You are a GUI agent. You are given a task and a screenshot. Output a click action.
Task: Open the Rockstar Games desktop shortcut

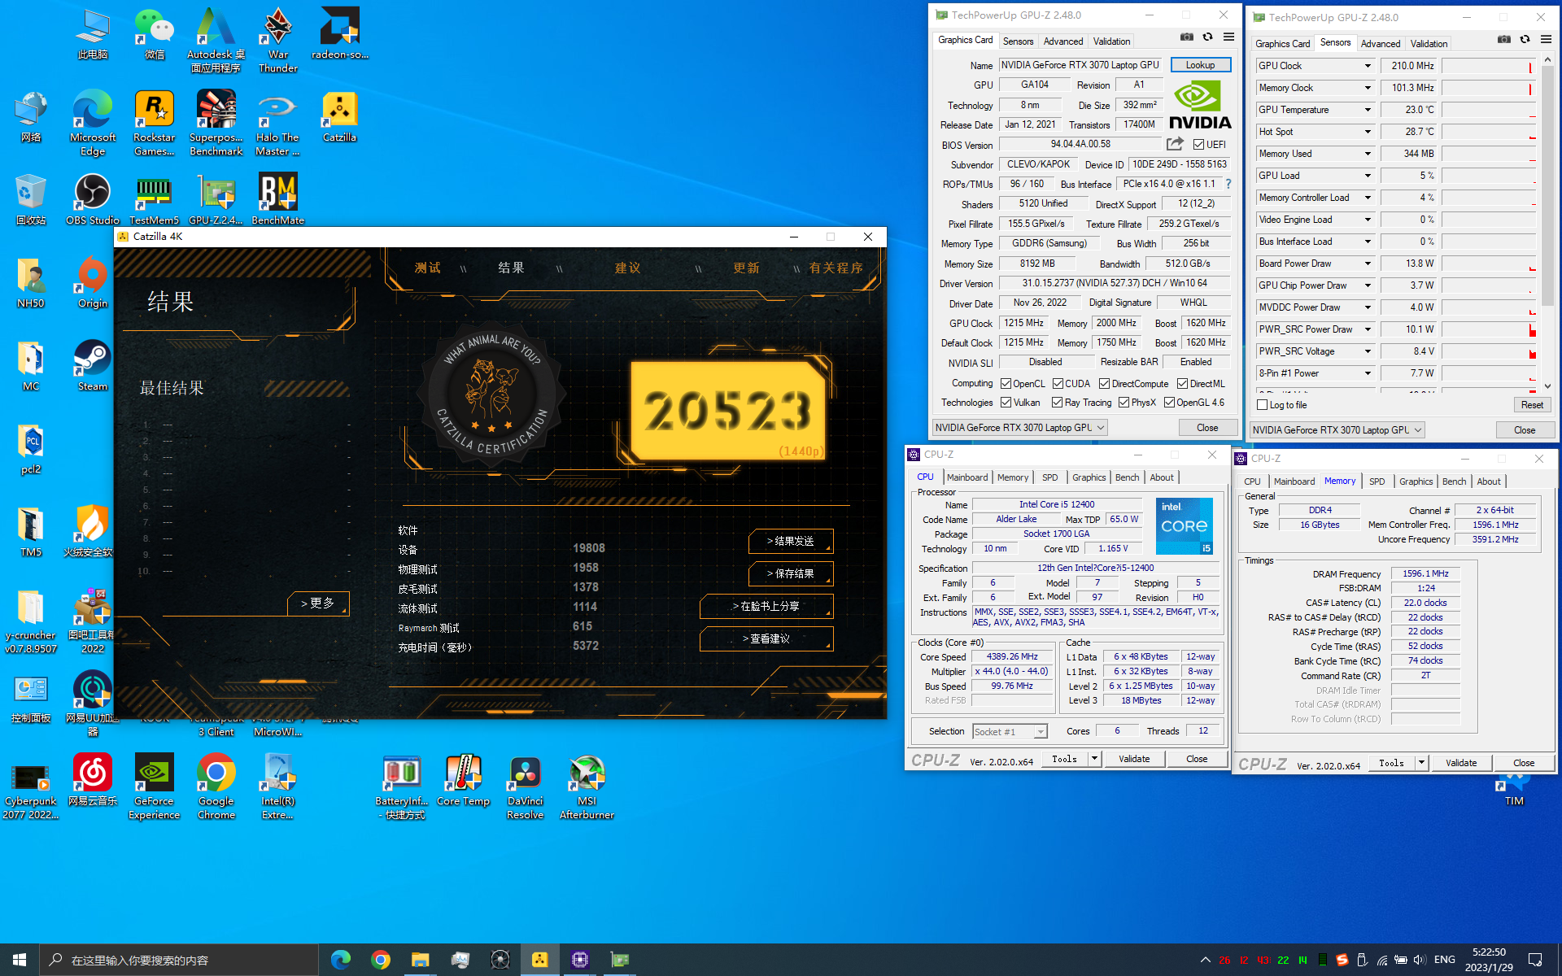(x=154, y=124)
